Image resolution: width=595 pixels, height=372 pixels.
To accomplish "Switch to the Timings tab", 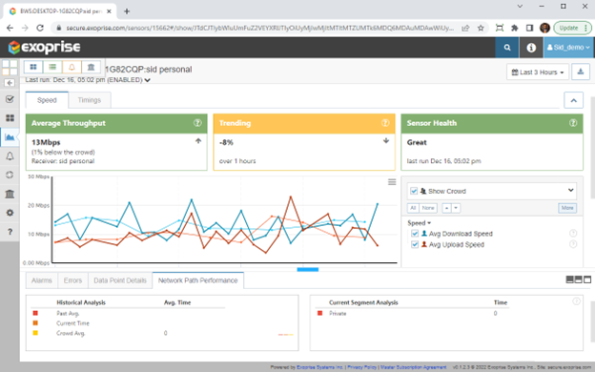I will coord(90,100).
